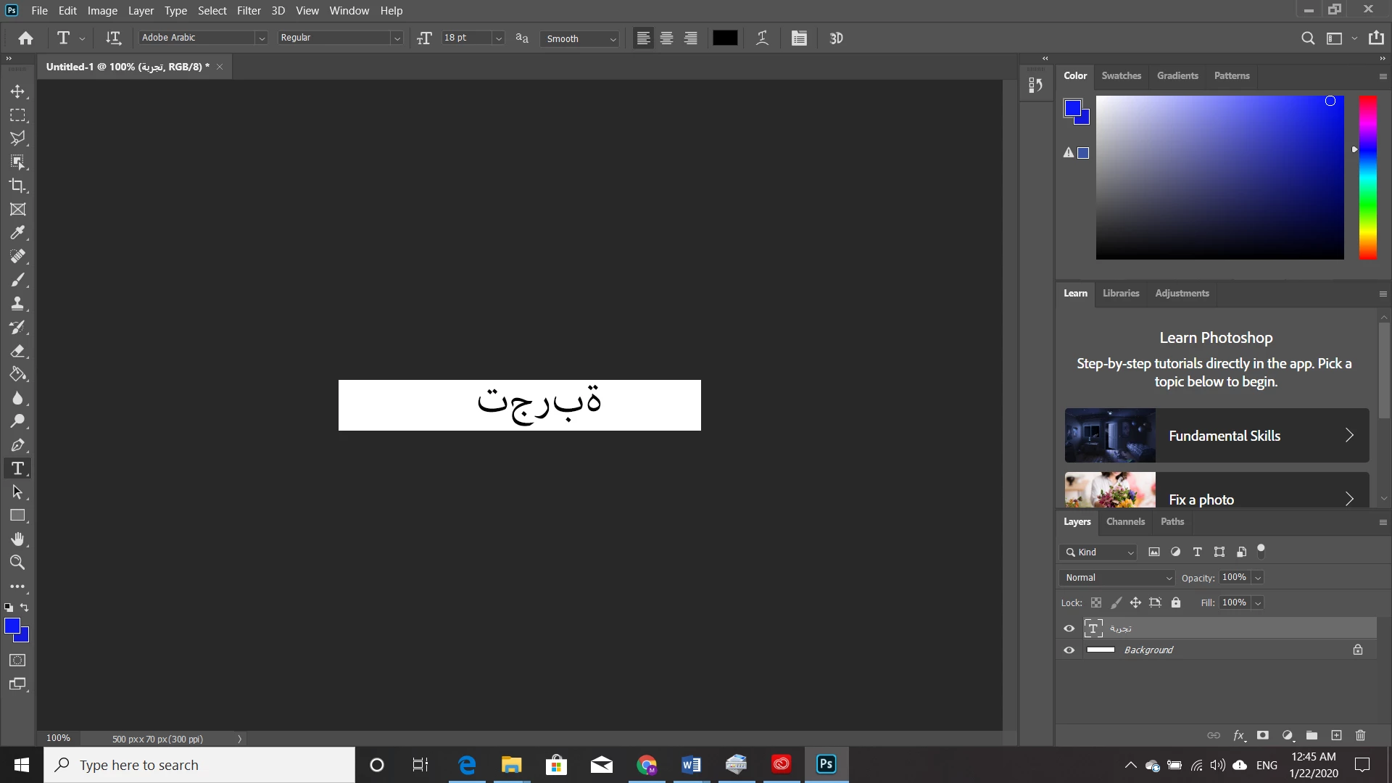Image resolution: width=1392 pixels, height=783 pixels.
Task: Expand the Smooth anti-aliasing dropdown
Action: (x=613, y=39)
